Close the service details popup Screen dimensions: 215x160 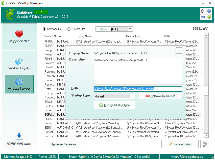[x=179, y=50]
